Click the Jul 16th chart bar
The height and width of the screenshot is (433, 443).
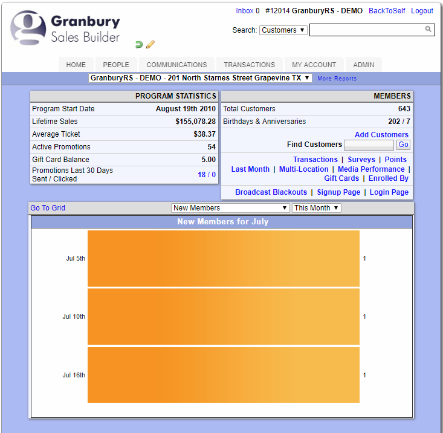click(224, 375)
